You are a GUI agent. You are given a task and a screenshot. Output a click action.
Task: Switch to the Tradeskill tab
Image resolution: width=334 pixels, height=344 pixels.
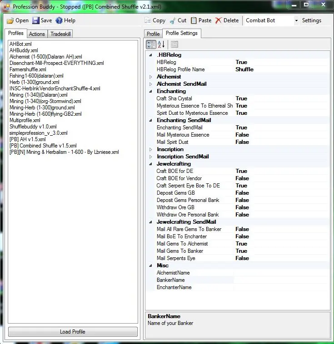point(60,34)
